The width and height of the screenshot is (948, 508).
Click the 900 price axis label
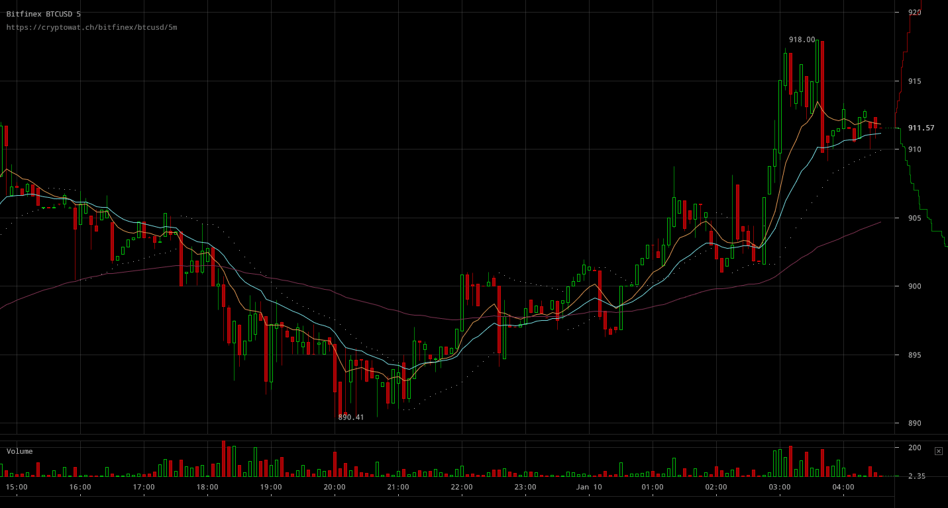[x=914, y=286]
